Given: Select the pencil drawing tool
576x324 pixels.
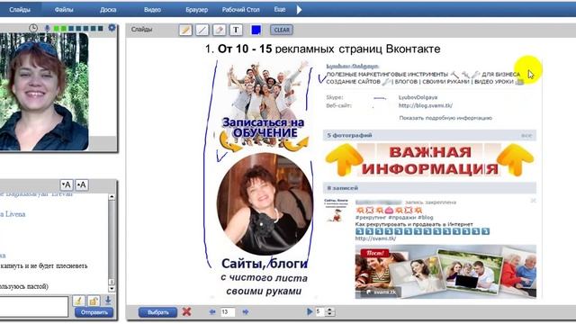Looking at the screenshot, I should pyautogui.click(x=185, y=30).
